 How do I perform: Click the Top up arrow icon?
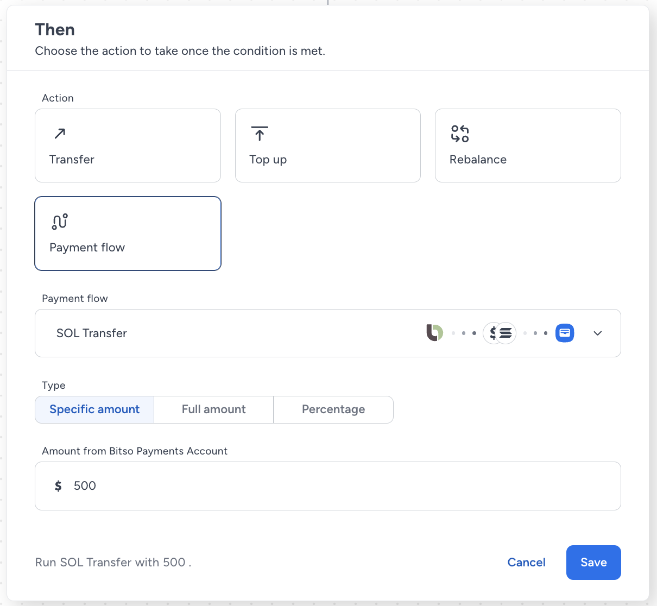click(x=260, y=133)
